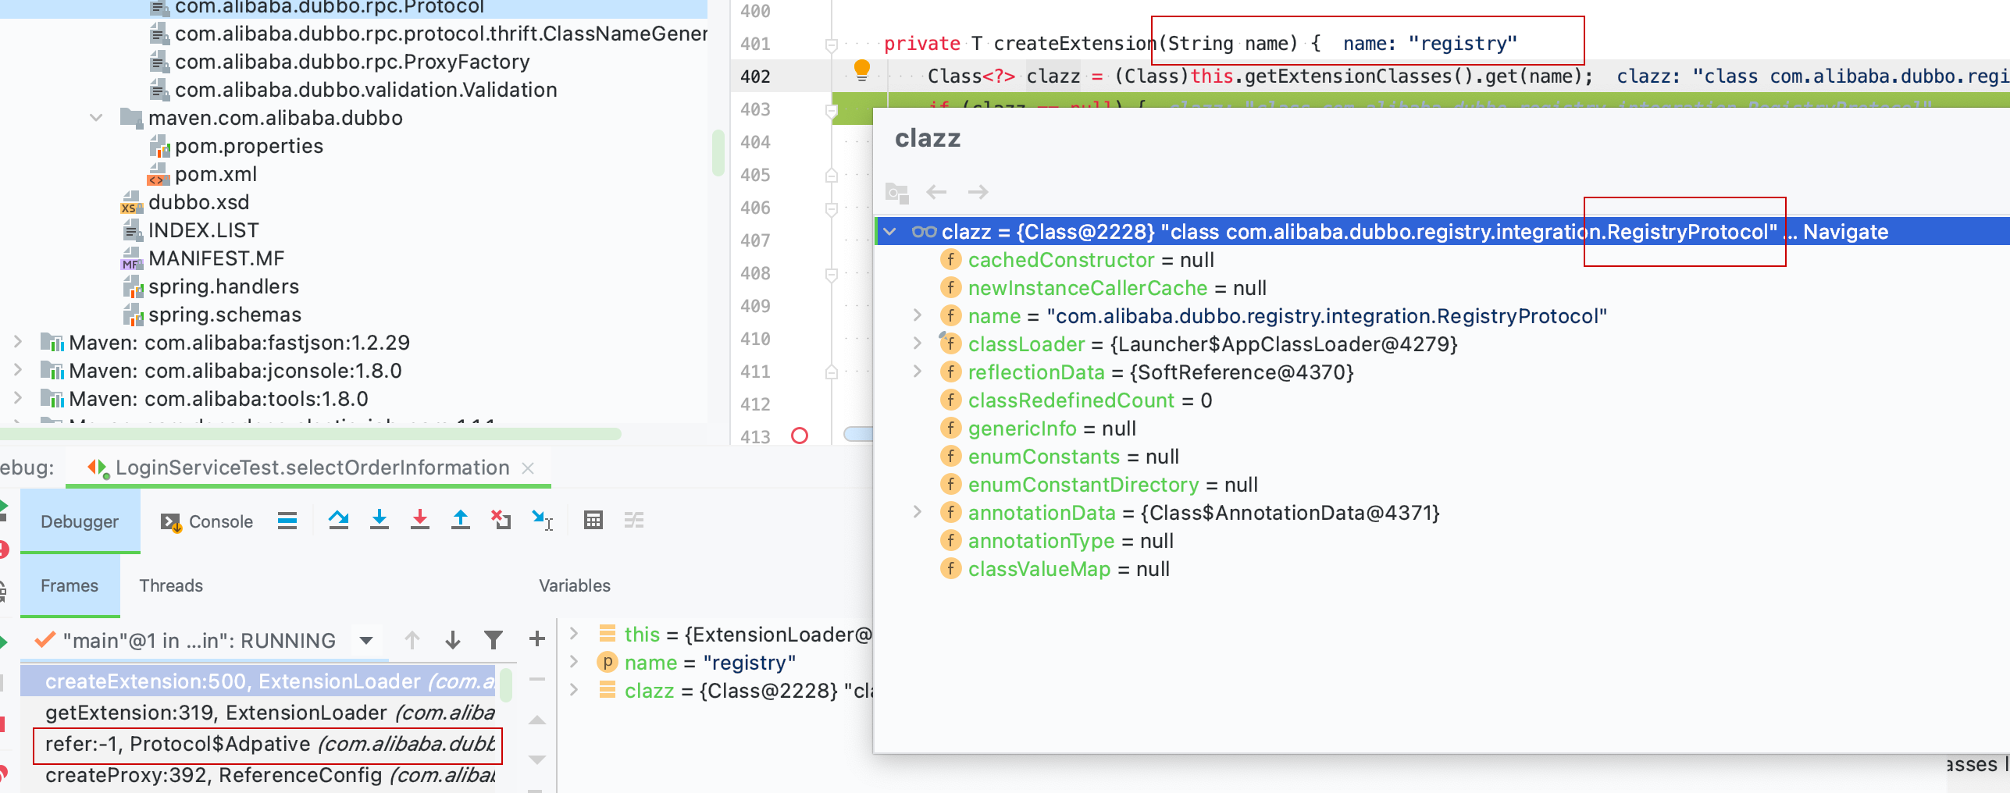The width and height of the screenshot is (2010, 793).
Task: Collapse the maven.com.alibaba.dubbo tree node
Action: (95, 117)
